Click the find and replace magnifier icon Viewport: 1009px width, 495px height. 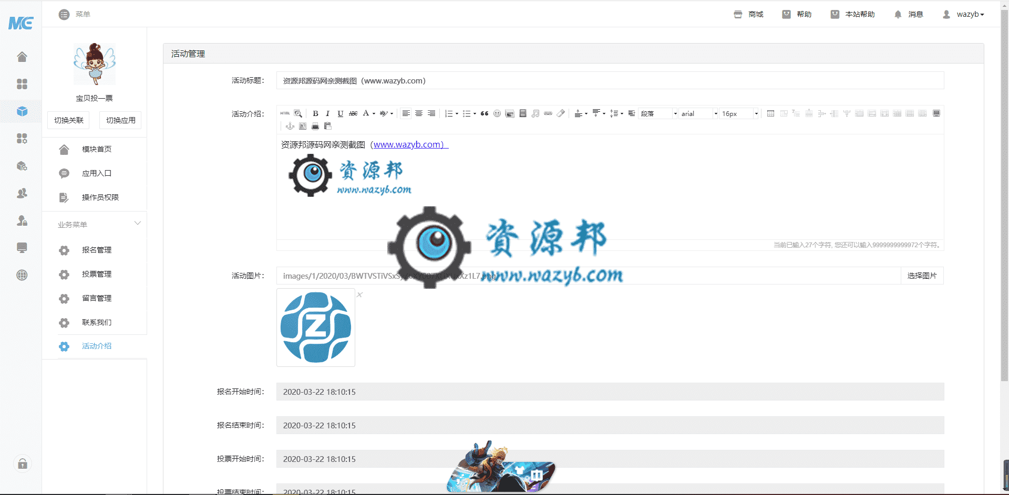[x=298, y=113]
